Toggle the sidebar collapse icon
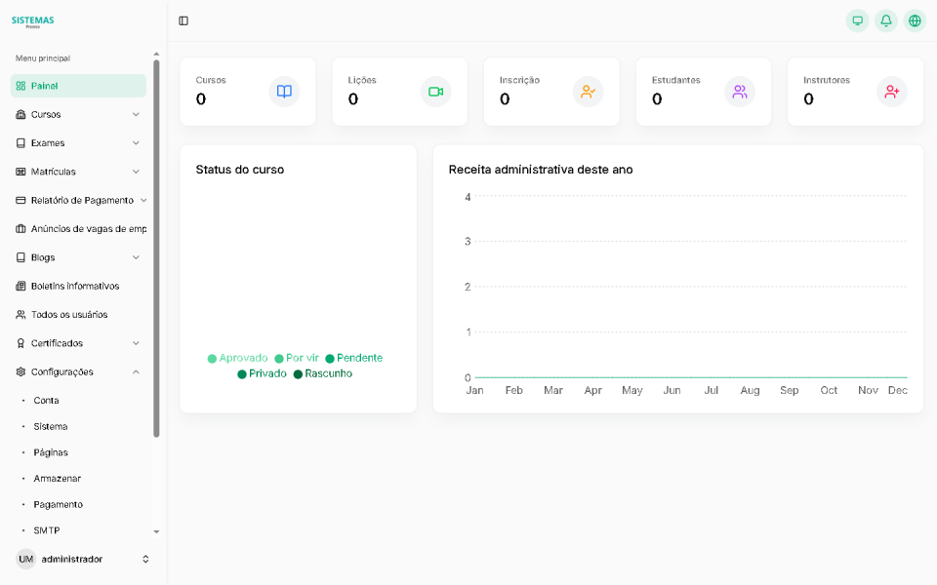Image resolution: width=937 pixels, height=585 pixels. (x=183, y=19)
